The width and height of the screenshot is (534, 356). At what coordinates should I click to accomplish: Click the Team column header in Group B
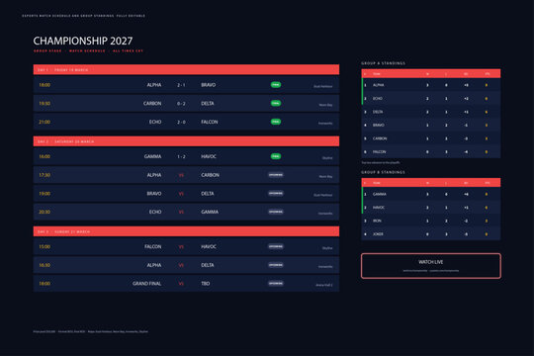pos(377,183)
